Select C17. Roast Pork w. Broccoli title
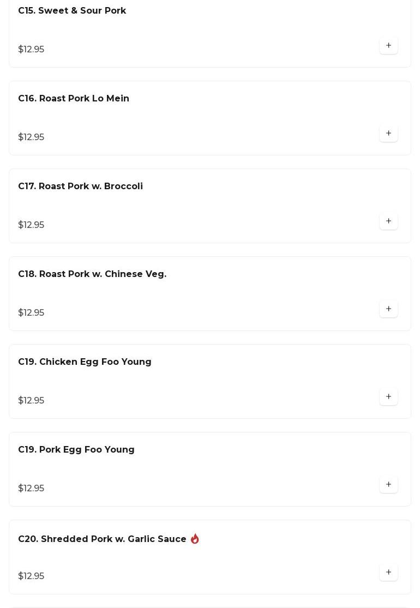 [x=80, y=186]
